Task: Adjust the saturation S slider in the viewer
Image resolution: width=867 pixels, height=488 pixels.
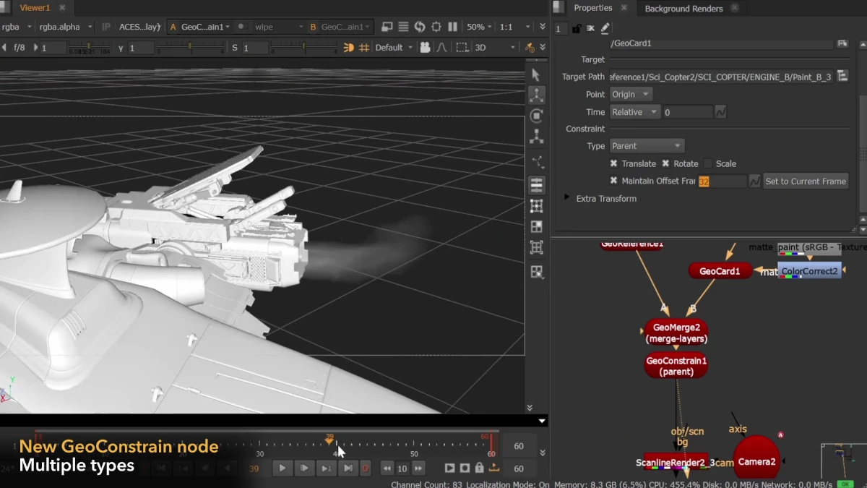Action: click(x=303, y=48)
